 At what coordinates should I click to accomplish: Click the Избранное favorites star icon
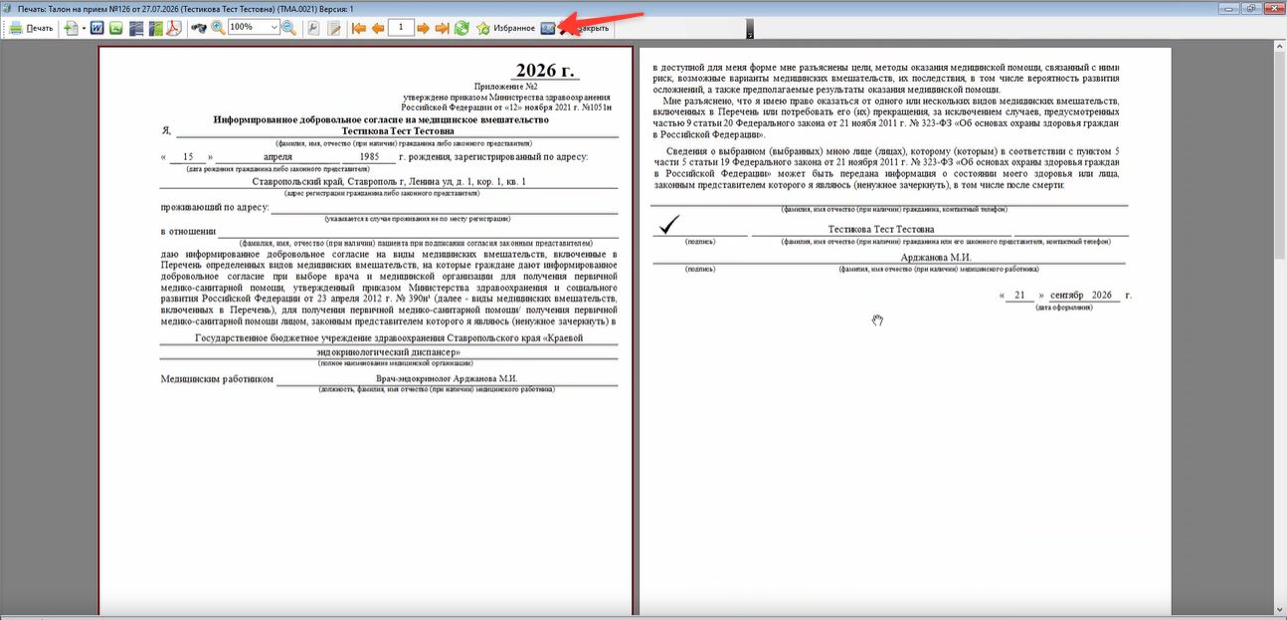483,28
